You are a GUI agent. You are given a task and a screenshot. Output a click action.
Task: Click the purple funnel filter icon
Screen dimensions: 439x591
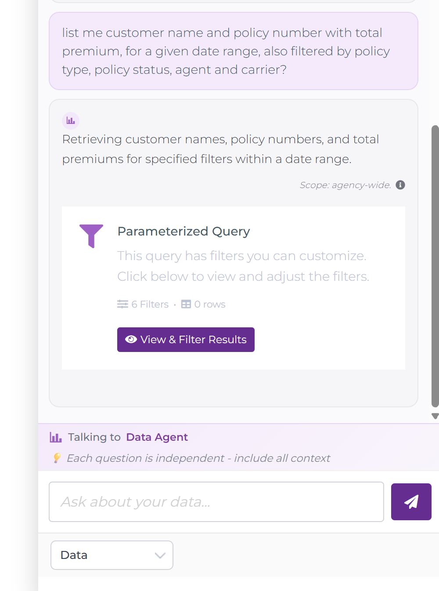tap(91, 236)
